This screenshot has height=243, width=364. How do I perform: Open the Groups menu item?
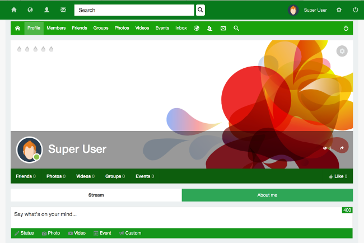101,28
